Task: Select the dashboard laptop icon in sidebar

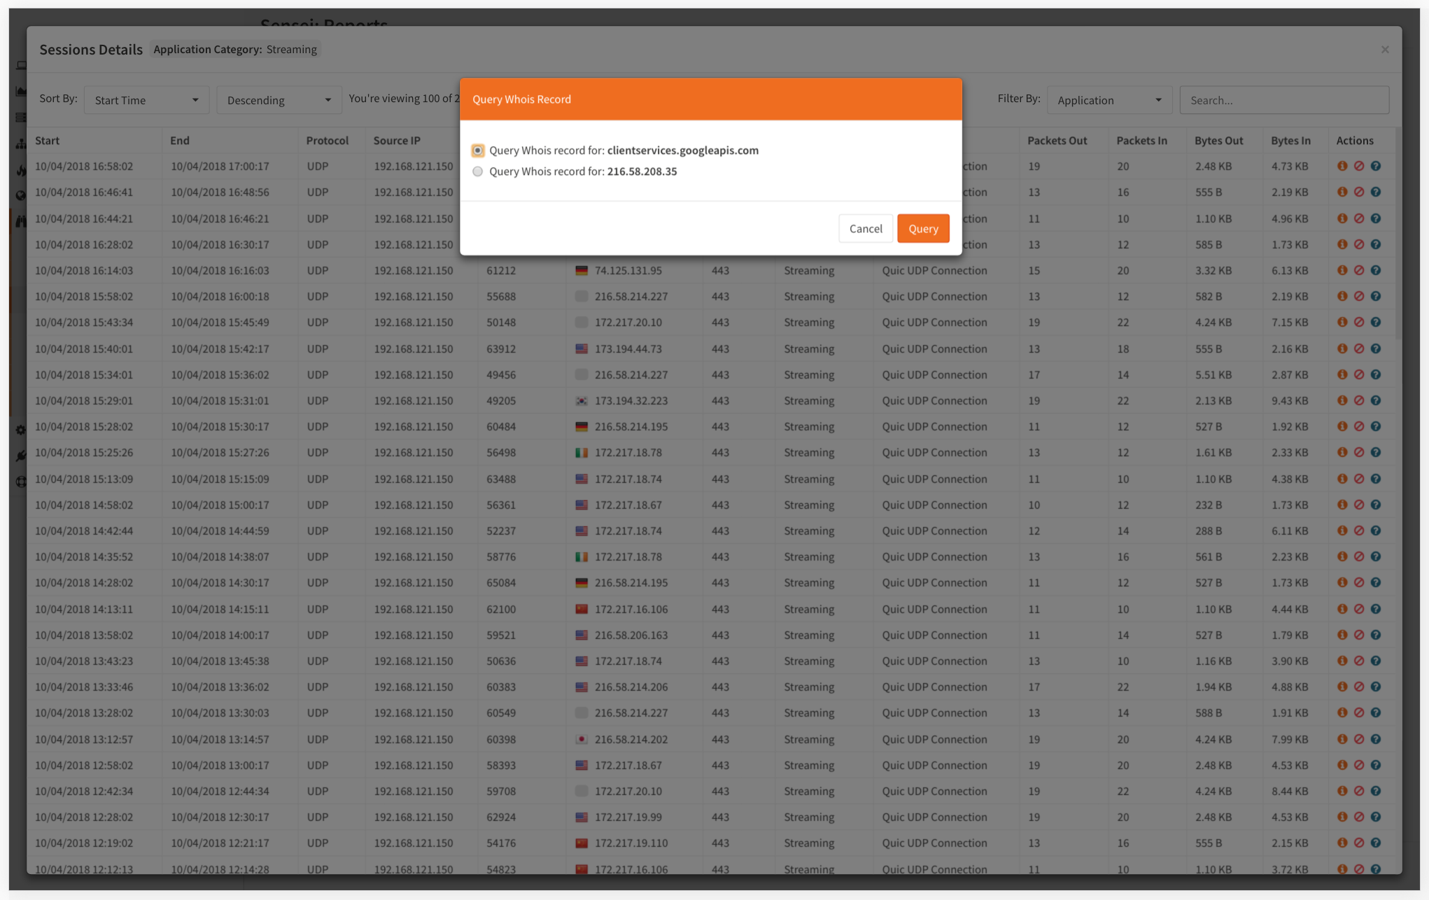Action: (x=21, y=64)
